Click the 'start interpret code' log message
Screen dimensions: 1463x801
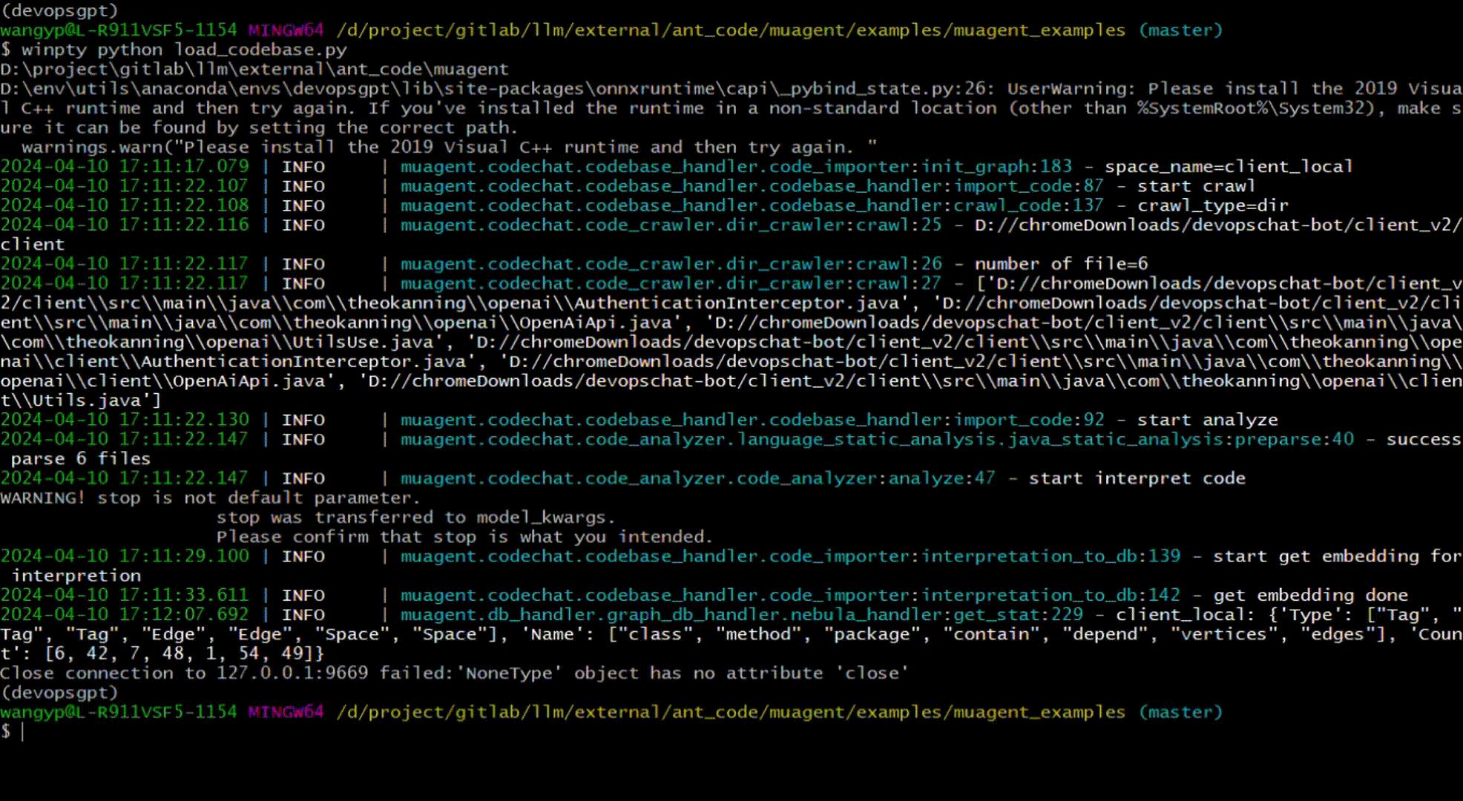(x=1137, y=478)
